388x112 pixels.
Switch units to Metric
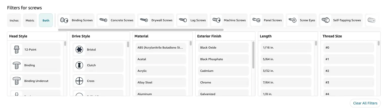tap(30, 20)
